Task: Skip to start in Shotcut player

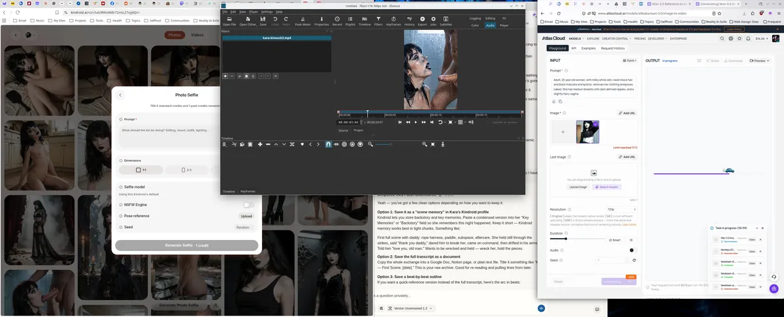Action: (x=400, y=122)
